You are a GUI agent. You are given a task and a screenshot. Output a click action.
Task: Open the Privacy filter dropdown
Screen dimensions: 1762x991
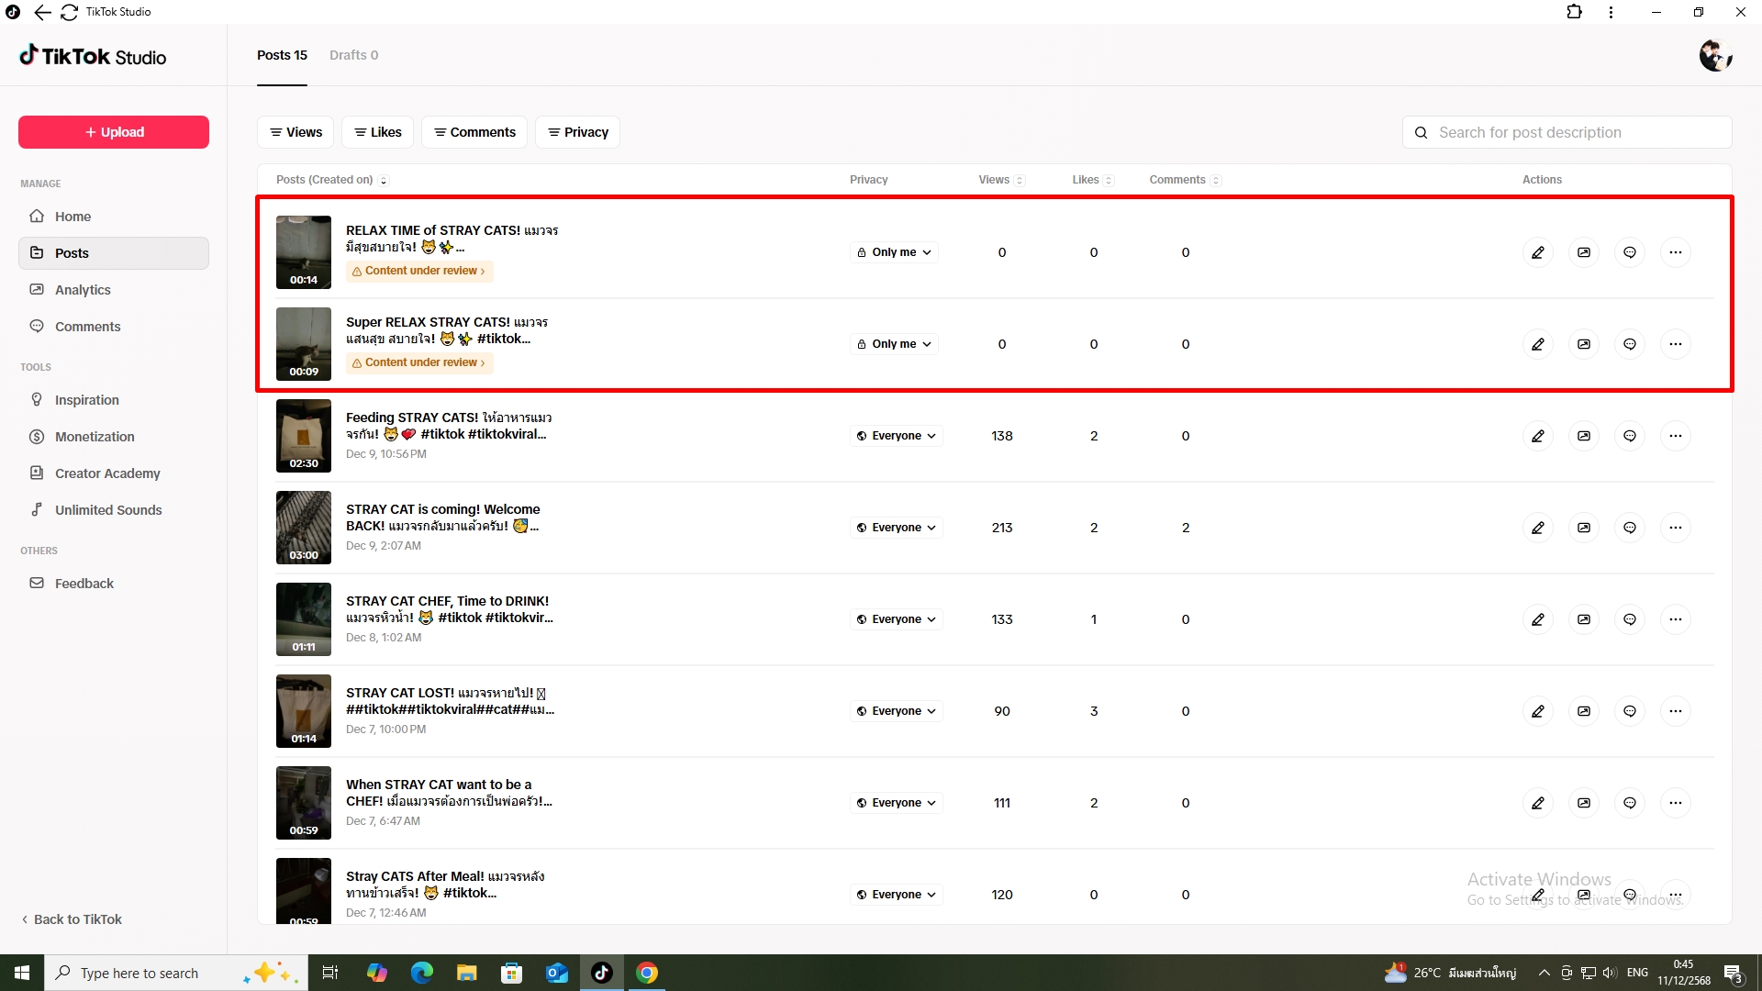tap(578, 132)
